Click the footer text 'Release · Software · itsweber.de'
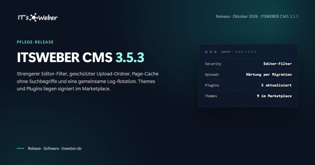Viewport: 315px width, 165px height. 55,148
